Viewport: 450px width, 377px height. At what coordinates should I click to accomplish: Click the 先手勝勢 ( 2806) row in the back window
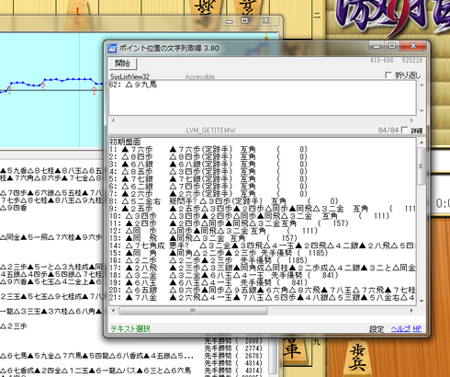click(x=233, y=341)
